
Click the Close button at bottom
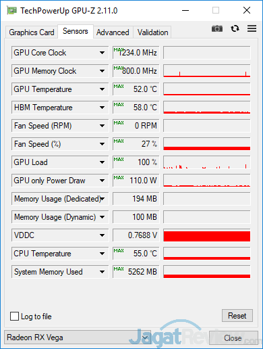(x=233, y=338)
